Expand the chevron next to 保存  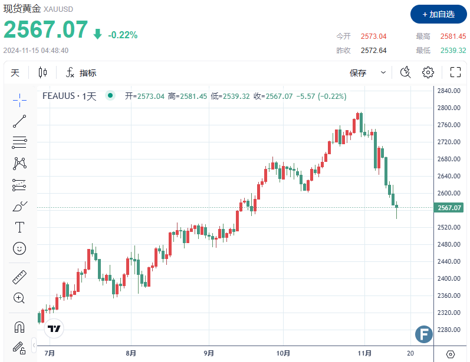(383, 73)
